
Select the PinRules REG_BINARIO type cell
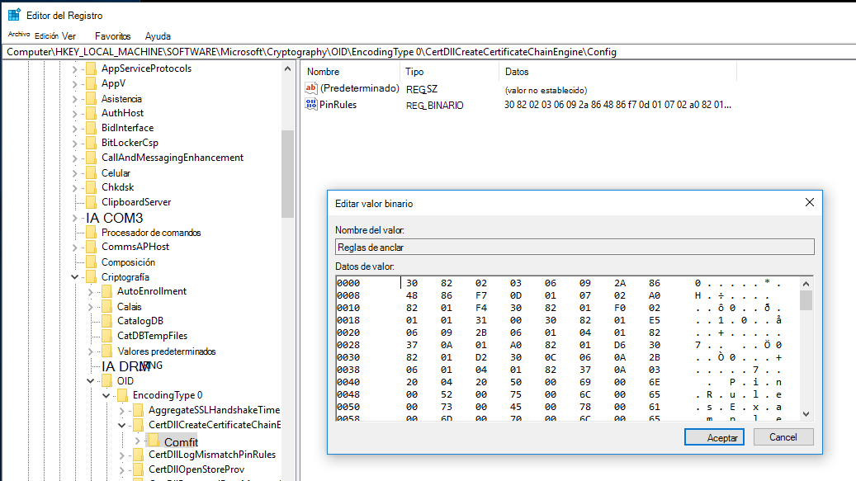[434, 106]
